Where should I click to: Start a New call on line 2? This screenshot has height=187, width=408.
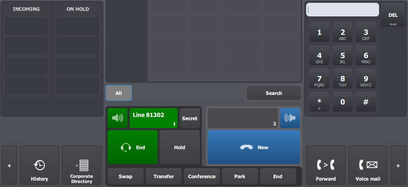click(254, 147)
